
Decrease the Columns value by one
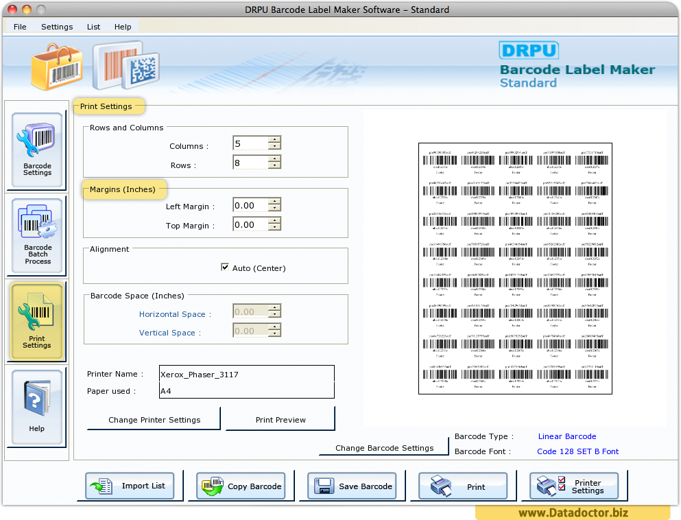[x=274, y=146]
